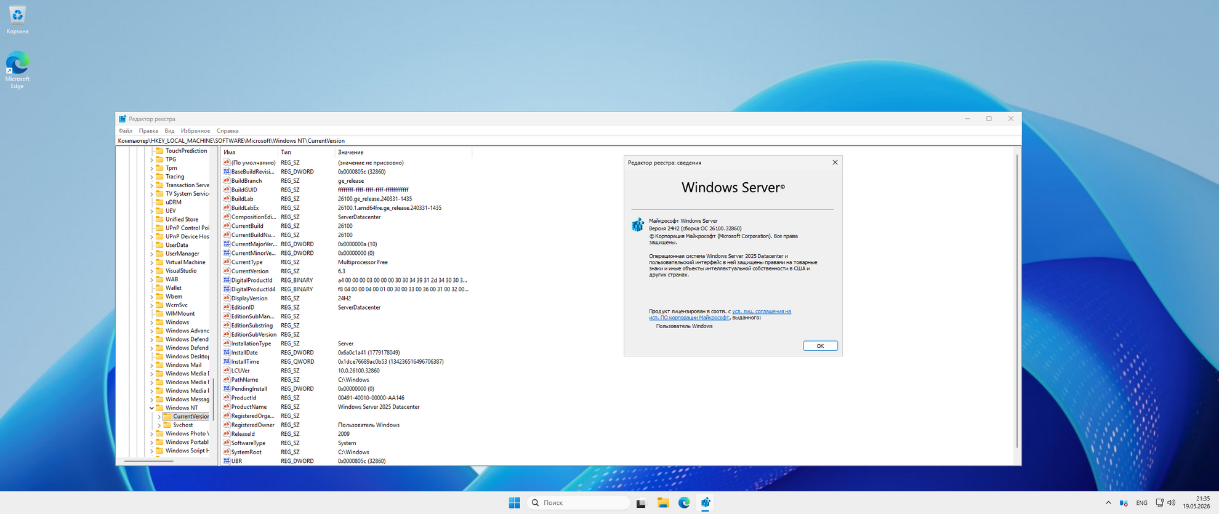Open the Вид menu
Screen dimensions: 1219x514
pyautogui.click(x=169, y=131)
